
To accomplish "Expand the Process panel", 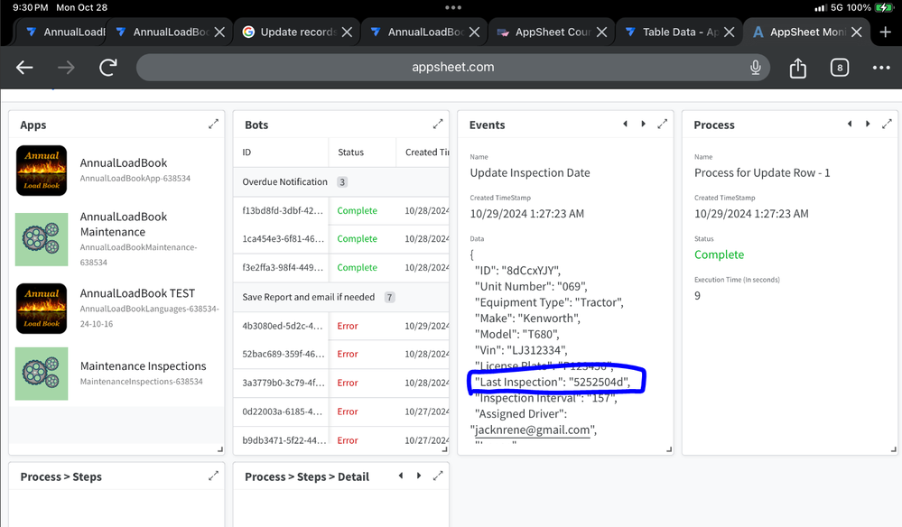I will [887, 125].
